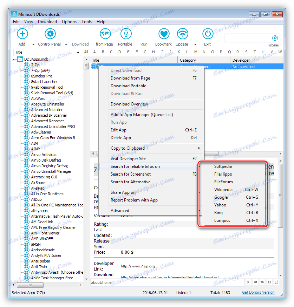Click the Bookmark heart icon
Viewport: 294px width, 307px height.
tap(164, 34)
